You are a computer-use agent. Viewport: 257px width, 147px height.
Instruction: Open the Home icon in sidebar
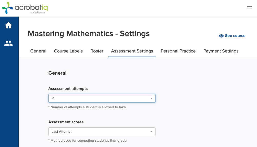(x=8, y=25)
